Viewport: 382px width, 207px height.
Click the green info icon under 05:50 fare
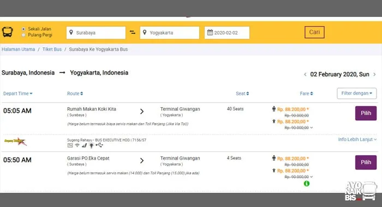(x=307, y=184)
